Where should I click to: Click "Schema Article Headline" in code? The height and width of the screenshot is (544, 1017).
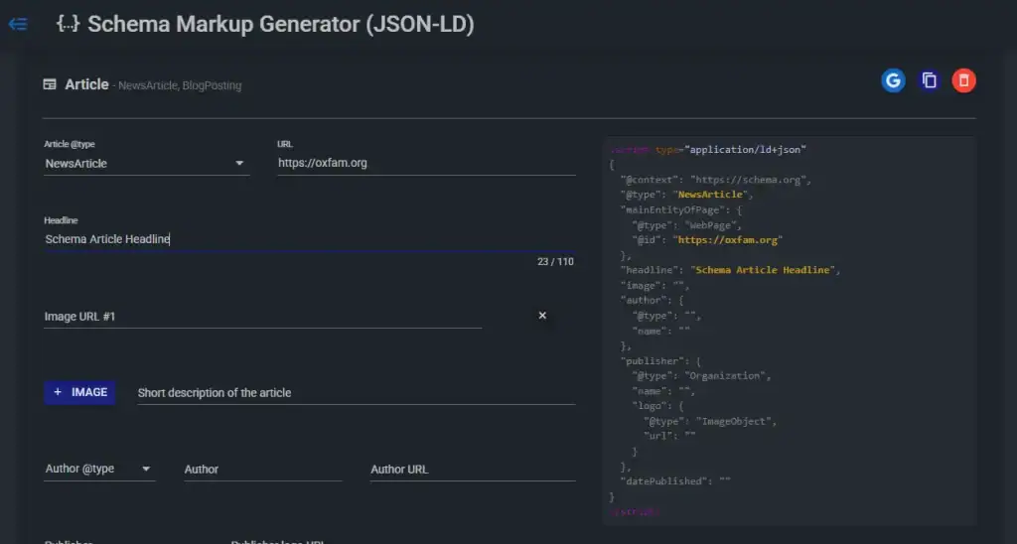[x=762, y=270]
